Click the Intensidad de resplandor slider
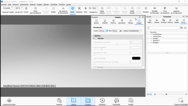 [117, 44]
